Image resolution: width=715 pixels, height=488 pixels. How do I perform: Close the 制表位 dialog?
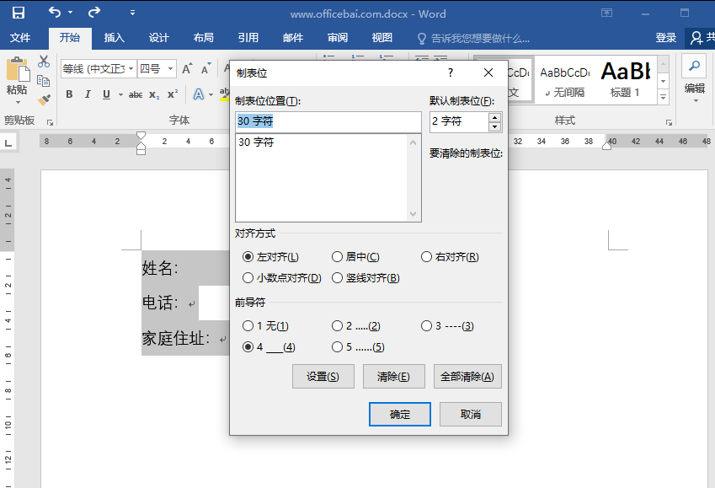coord(488,72)
